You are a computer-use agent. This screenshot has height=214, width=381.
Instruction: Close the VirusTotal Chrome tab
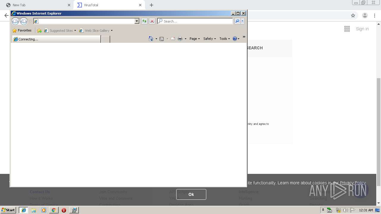pos(140,5)
